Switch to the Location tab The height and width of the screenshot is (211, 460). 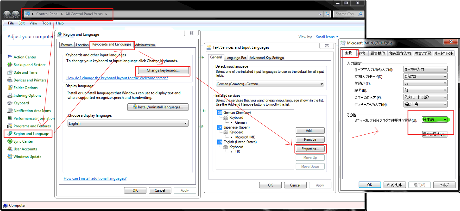(x=82, y=45)
